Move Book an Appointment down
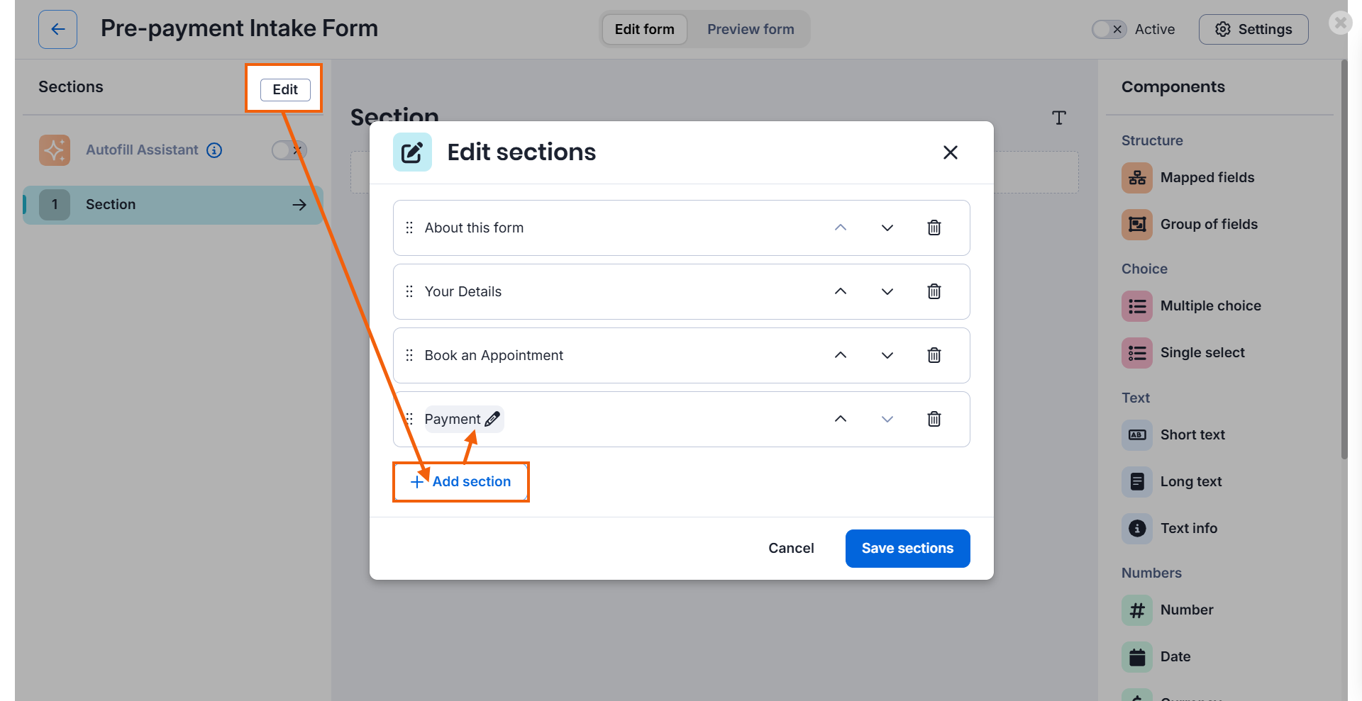The width and height of the screenshot is (1362, 701). click(887, 355)
